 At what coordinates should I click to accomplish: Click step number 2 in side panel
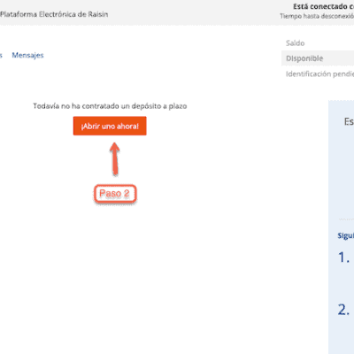(343, 310)
